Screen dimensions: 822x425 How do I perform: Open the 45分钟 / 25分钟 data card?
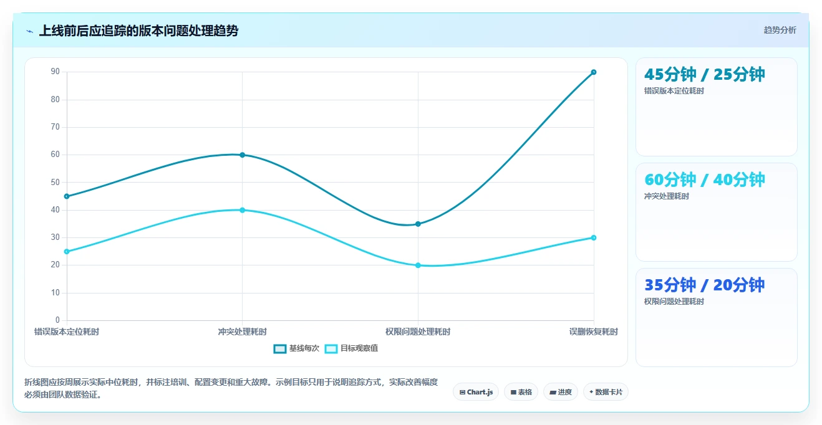716,107
